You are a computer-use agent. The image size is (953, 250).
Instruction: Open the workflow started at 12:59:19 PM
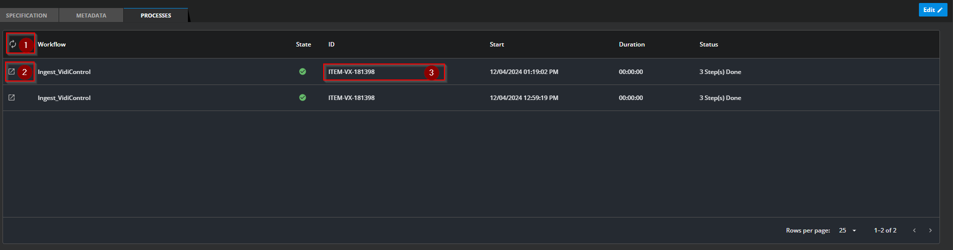[x=12, y=97]
